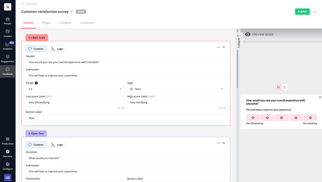
Task: Switch to the Localization tab
Action: [87, 23]
